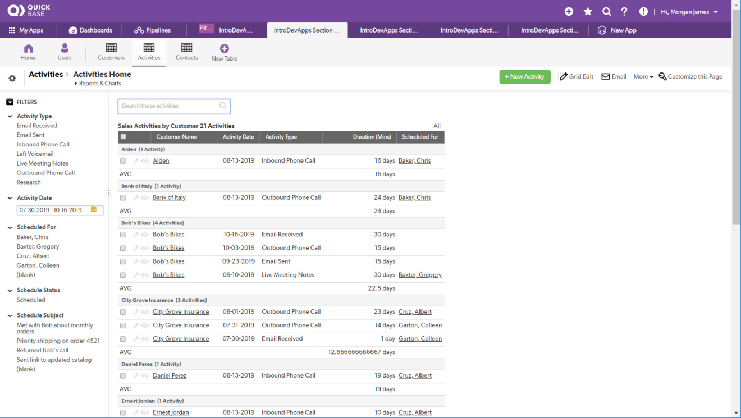The width and height of the screenshot is (741, 418).
Task: Open global search magnifier icon
Action: pos(606,12)
